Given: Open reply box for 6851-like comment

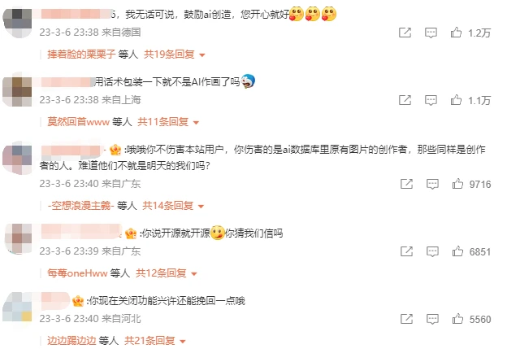Looking at the screenshot, I should 432,251.
